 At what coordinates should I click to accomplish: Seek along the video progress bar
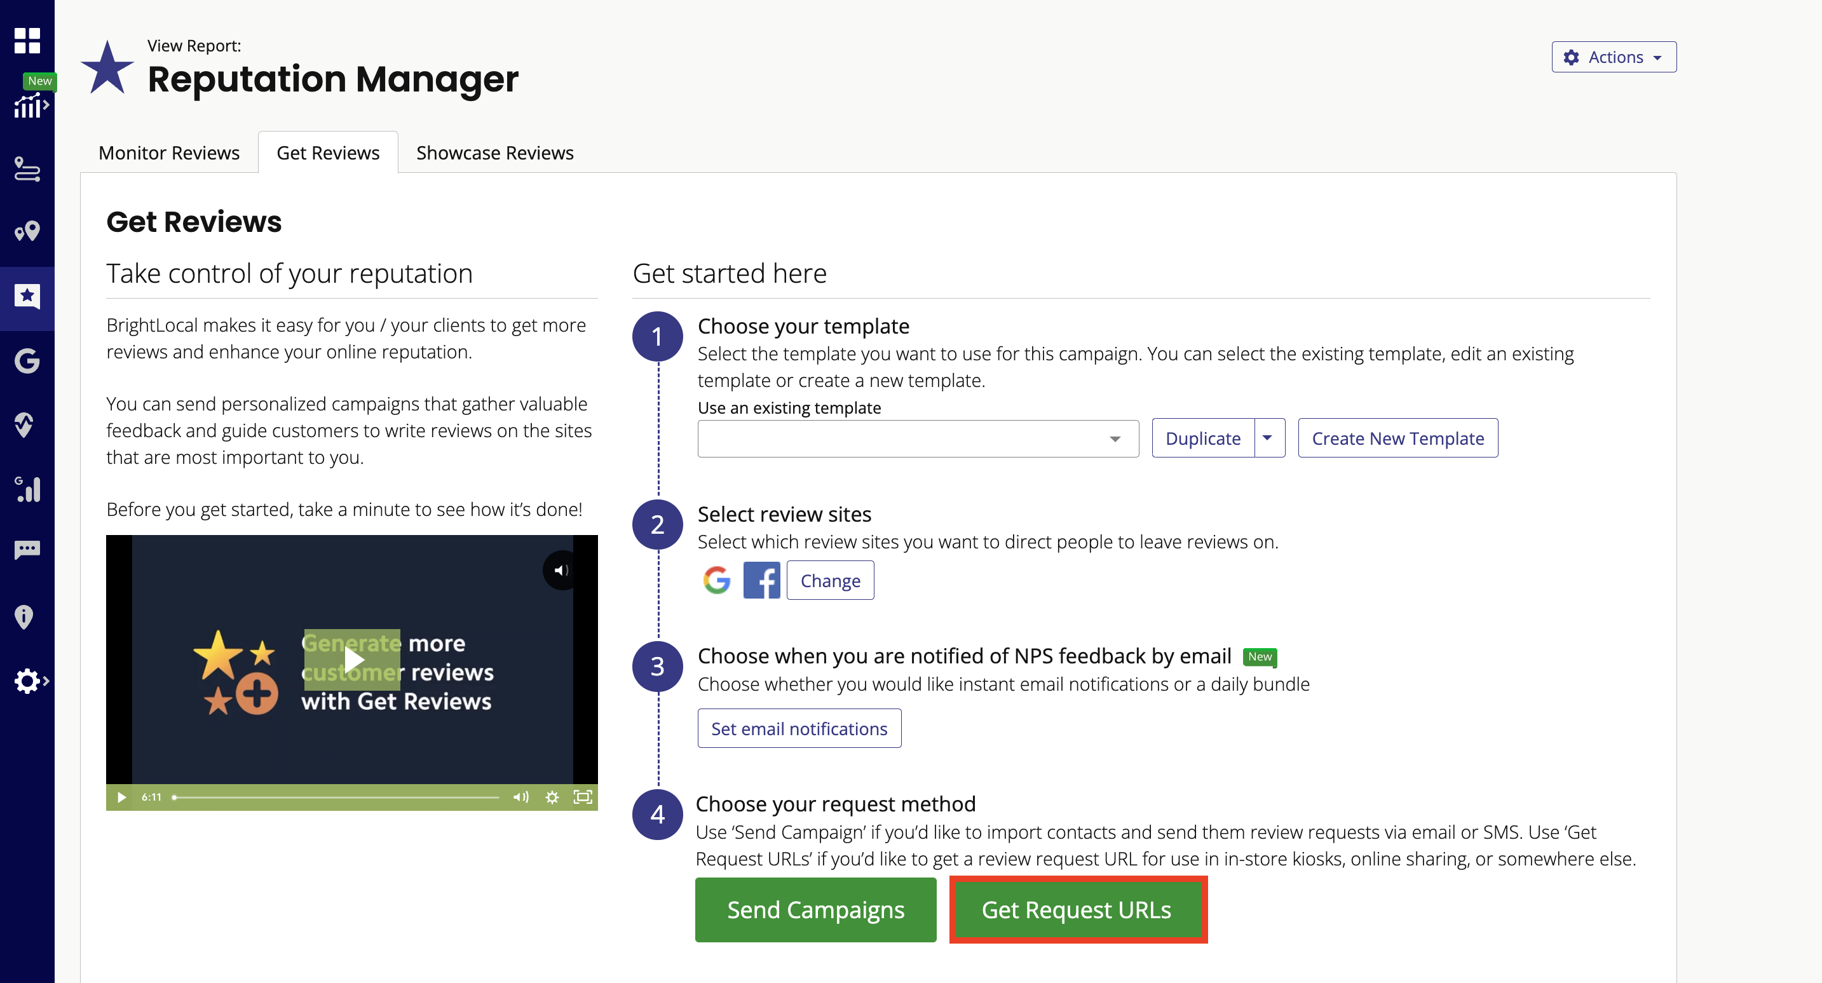coord(337,797)
